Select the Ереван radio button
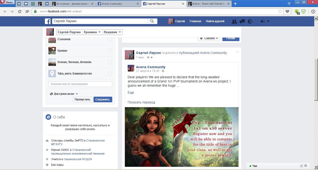 (x=110, y=51)
